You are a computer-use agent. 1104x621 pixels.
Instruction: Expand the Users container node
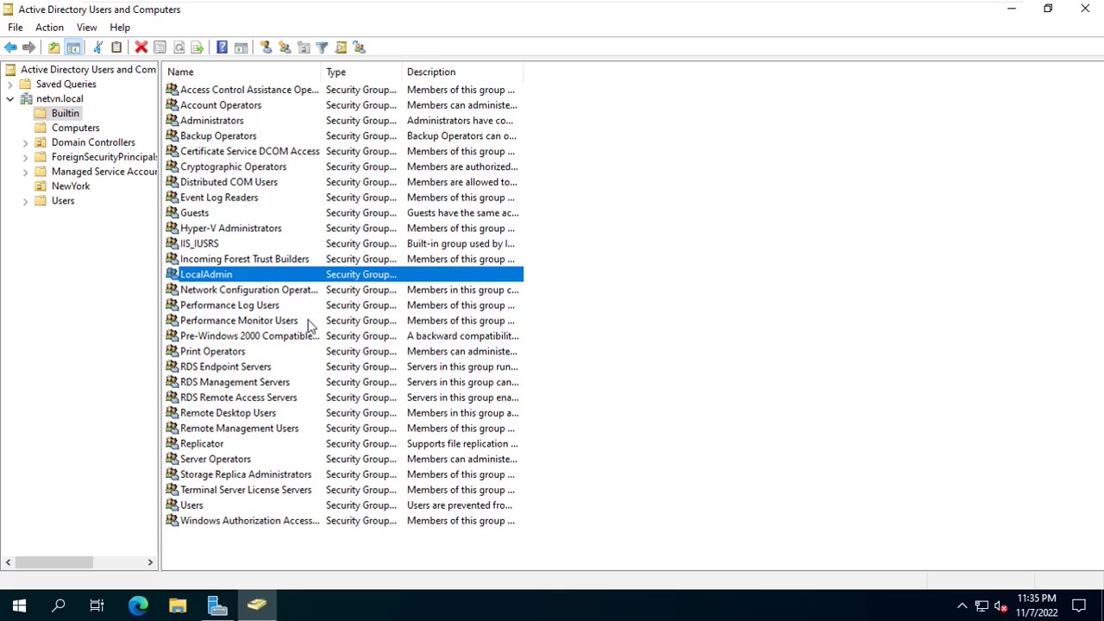point(25,201)
